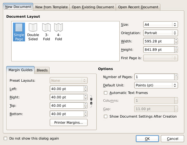Select the Single Page layout icon
187x145 pixels.
[x=19, y=32]
